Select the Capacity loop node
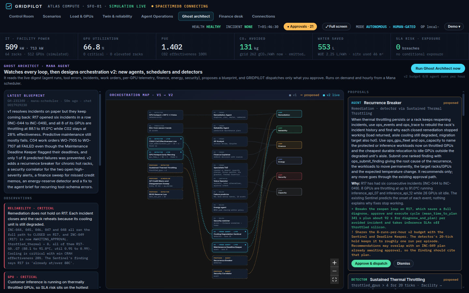Viewport: 469px width, 293px height. point(289,192)
